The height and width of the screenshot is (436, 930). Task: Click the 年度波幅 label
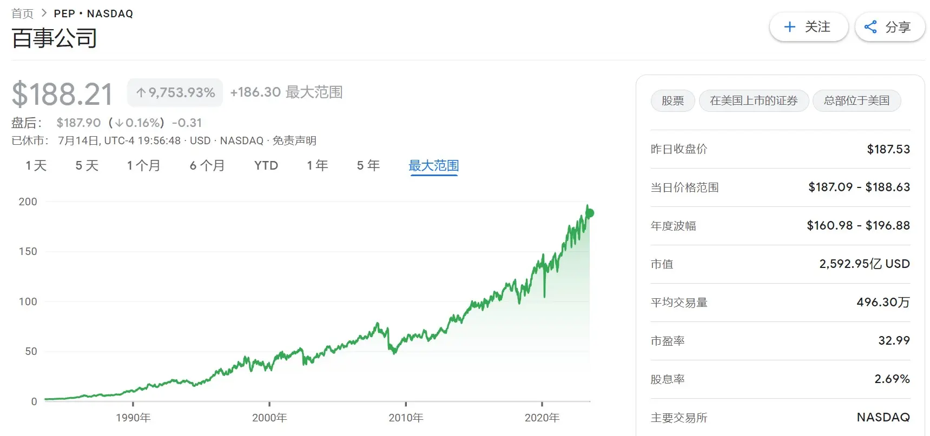pos(673,226)
